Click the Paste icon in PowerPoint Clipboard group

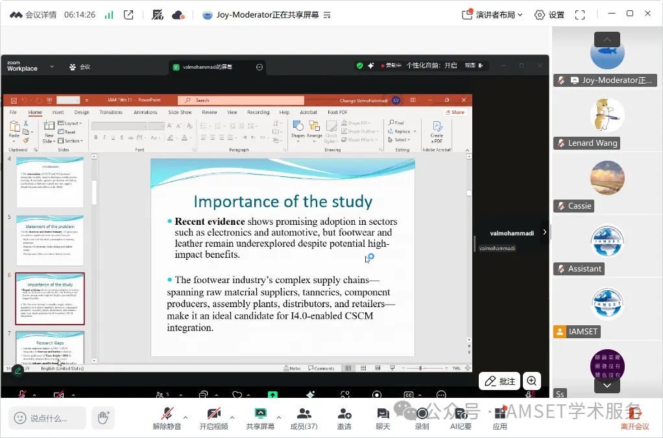pos(14,128)
